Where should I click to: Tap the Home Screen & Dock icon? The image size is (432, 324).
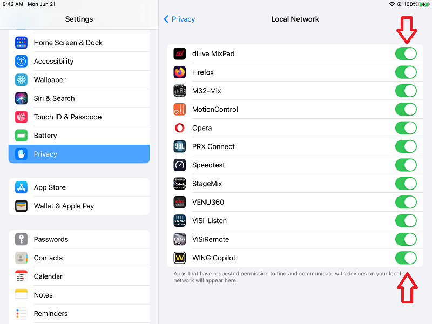click(21, 43)
